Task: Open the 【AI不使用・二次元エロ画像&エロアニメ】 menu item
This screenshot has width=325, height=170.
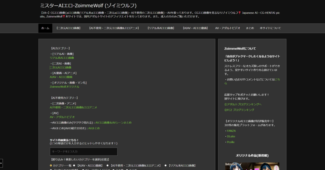Action: [x=114, y=28]
